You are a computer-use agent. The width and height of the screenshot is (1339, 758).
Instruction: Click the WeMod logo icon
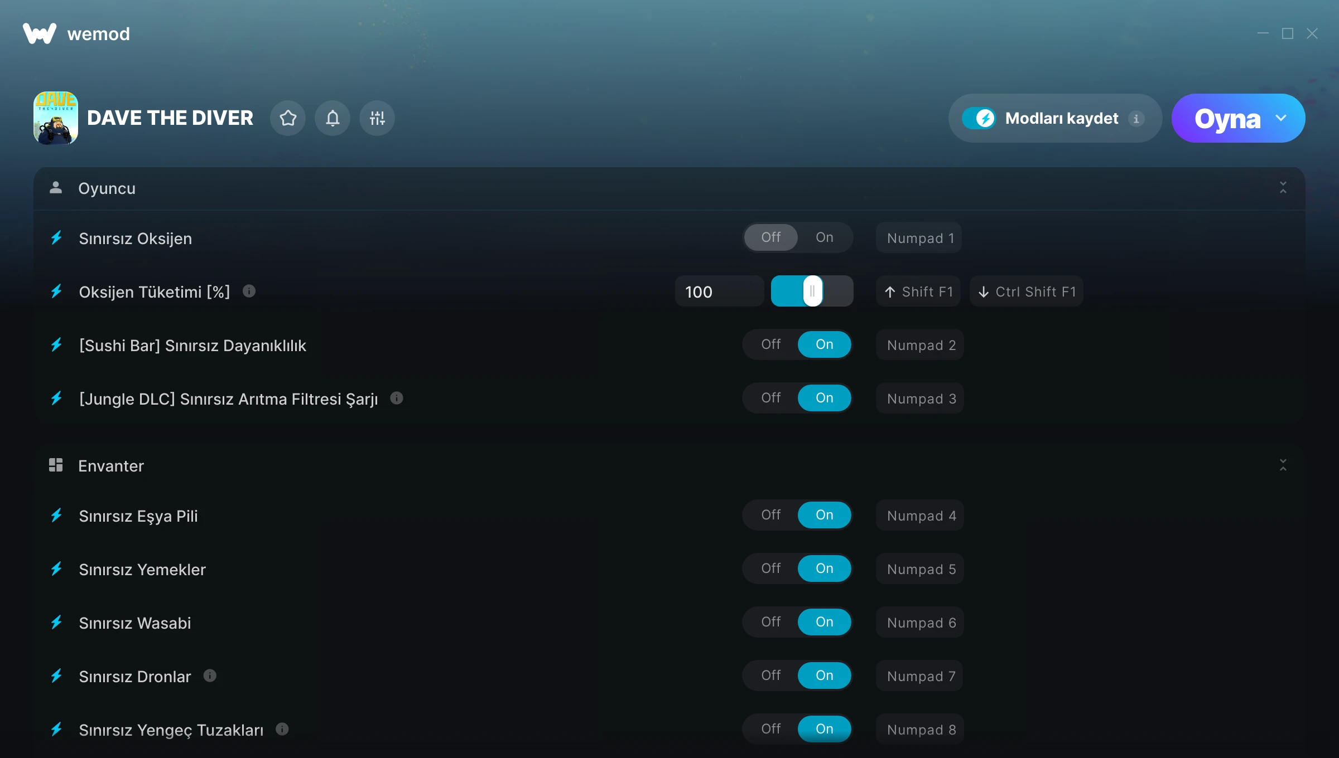point(40,33)
